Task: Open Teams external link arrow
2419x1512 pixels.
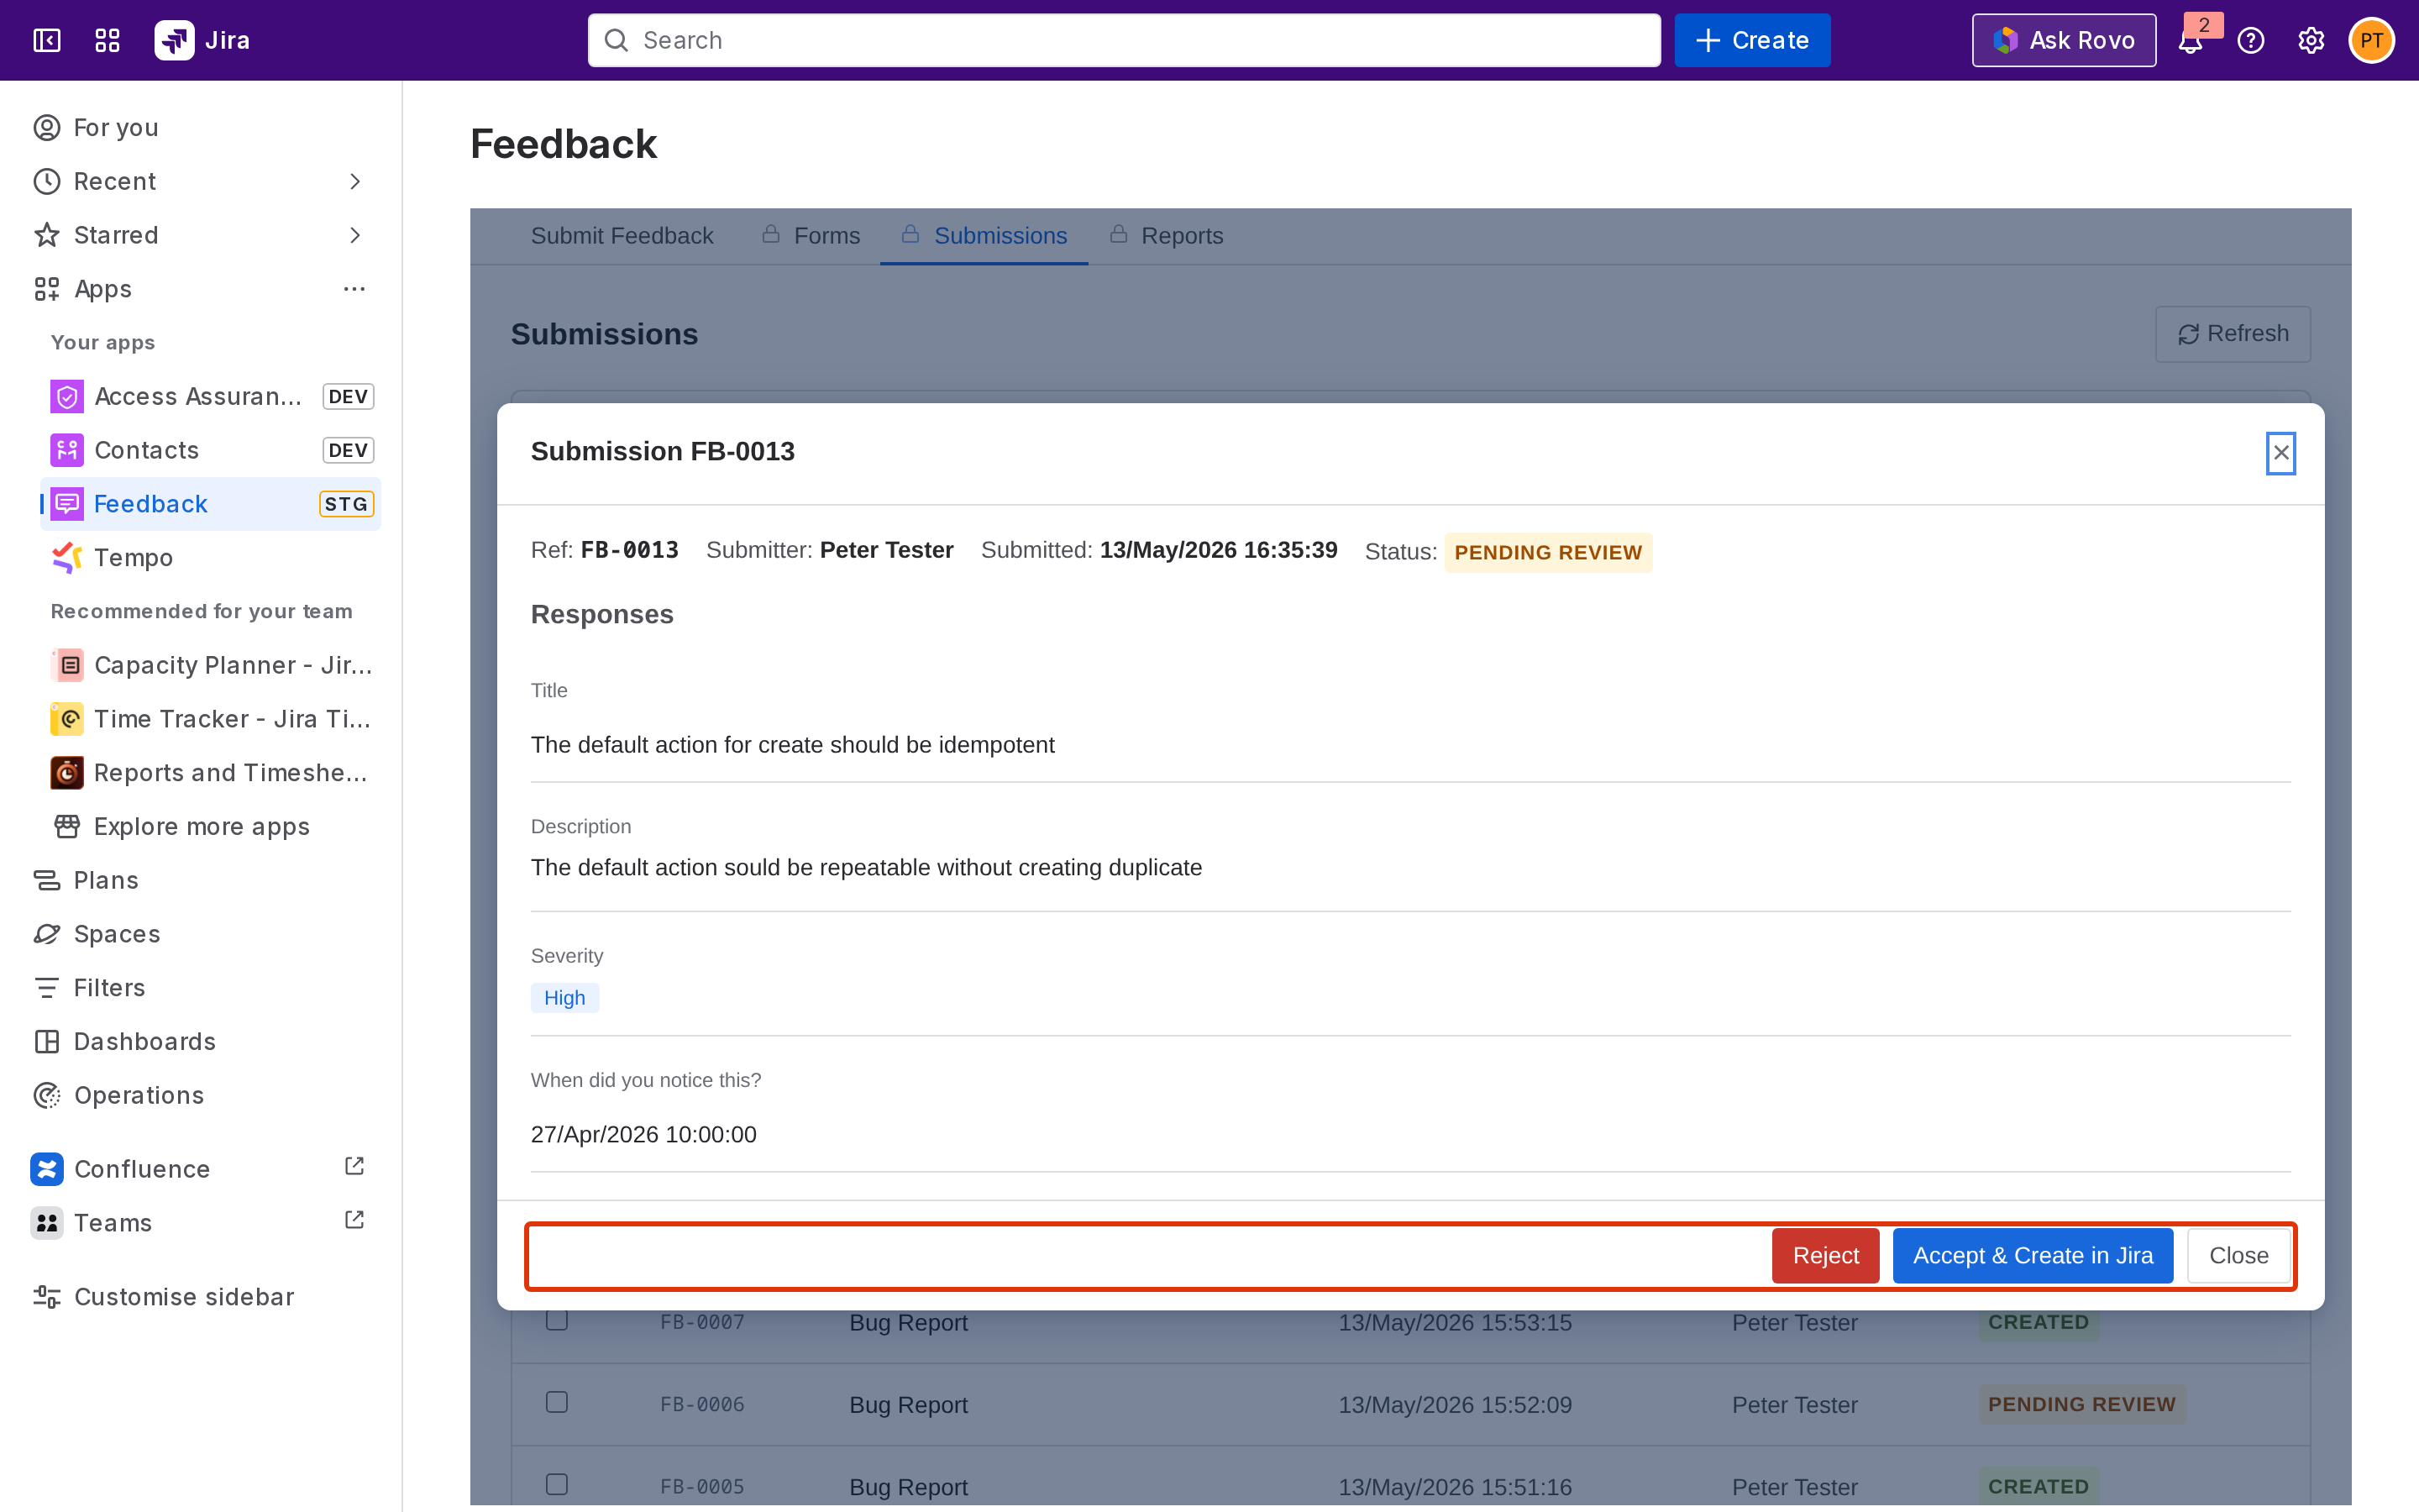Action: coord(354,1220)
